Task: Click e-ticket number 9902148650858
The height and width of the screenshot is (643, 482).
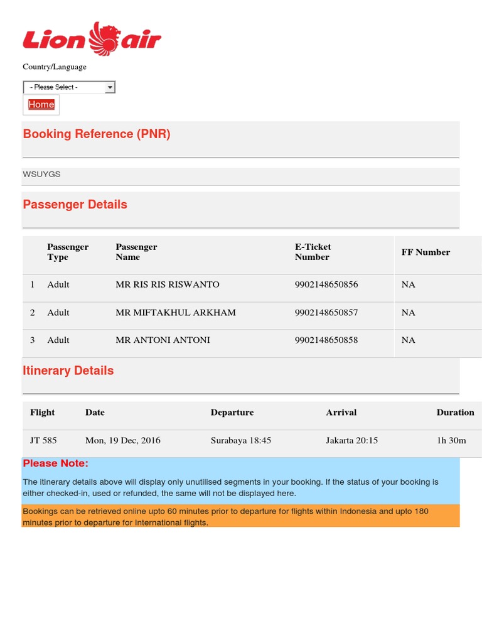Action: tap(326, 340)
